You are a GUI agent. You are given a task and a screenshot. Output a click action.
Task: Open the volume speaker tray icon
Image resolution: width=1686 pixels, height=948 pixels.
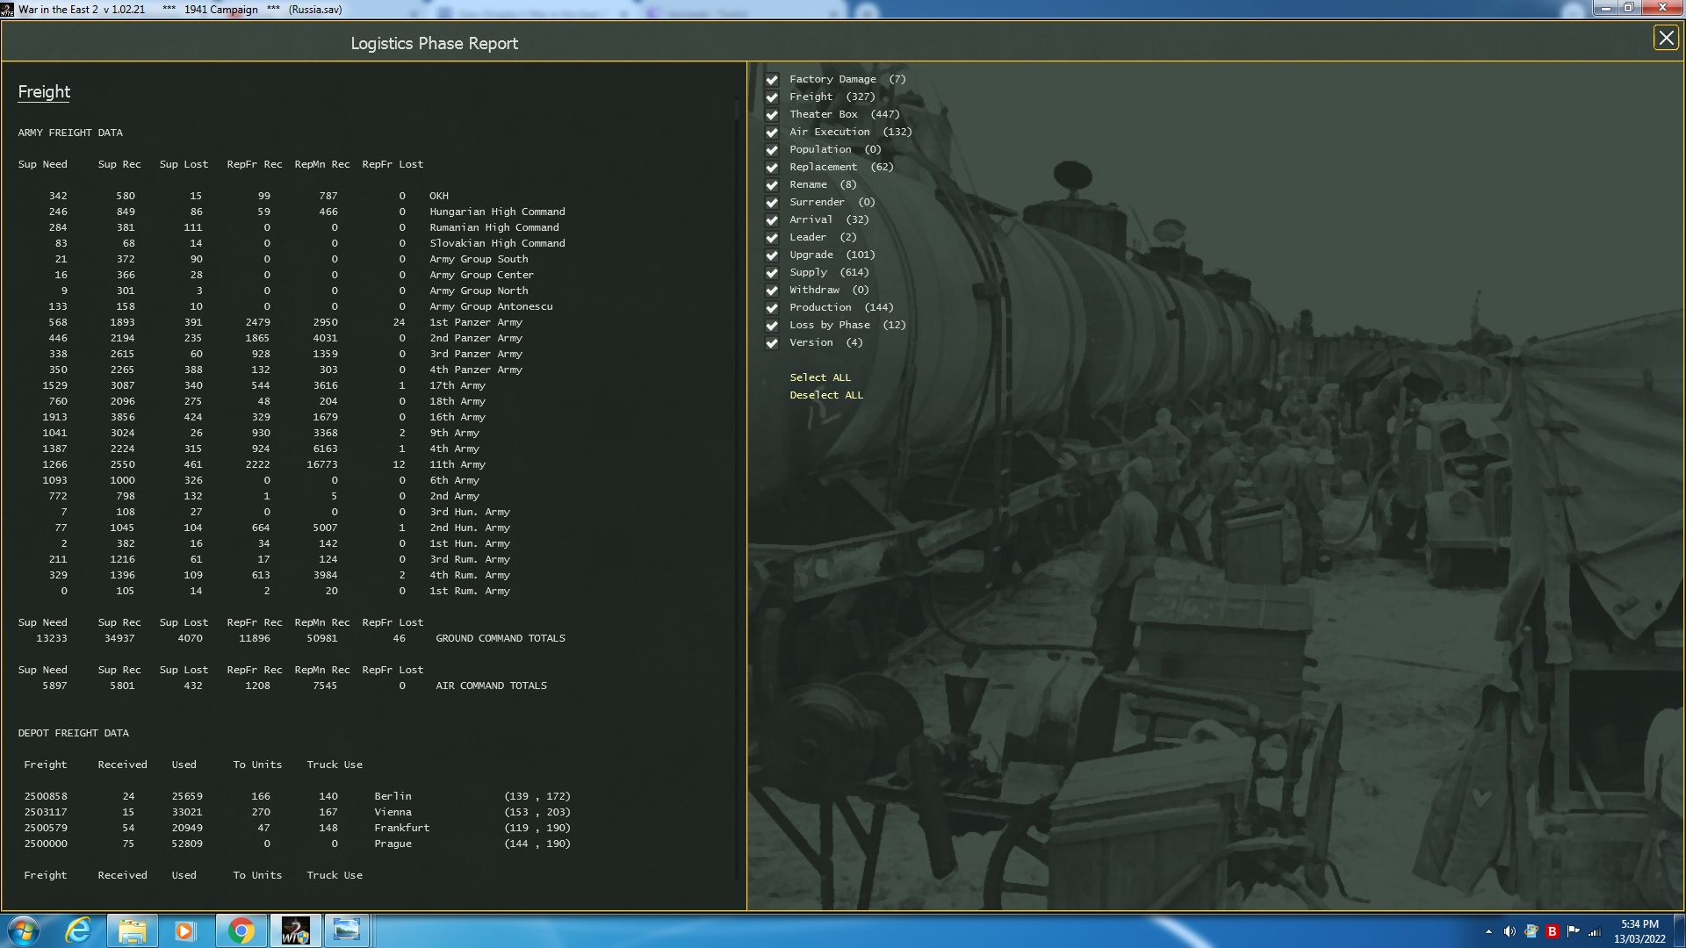(1509, 931)
